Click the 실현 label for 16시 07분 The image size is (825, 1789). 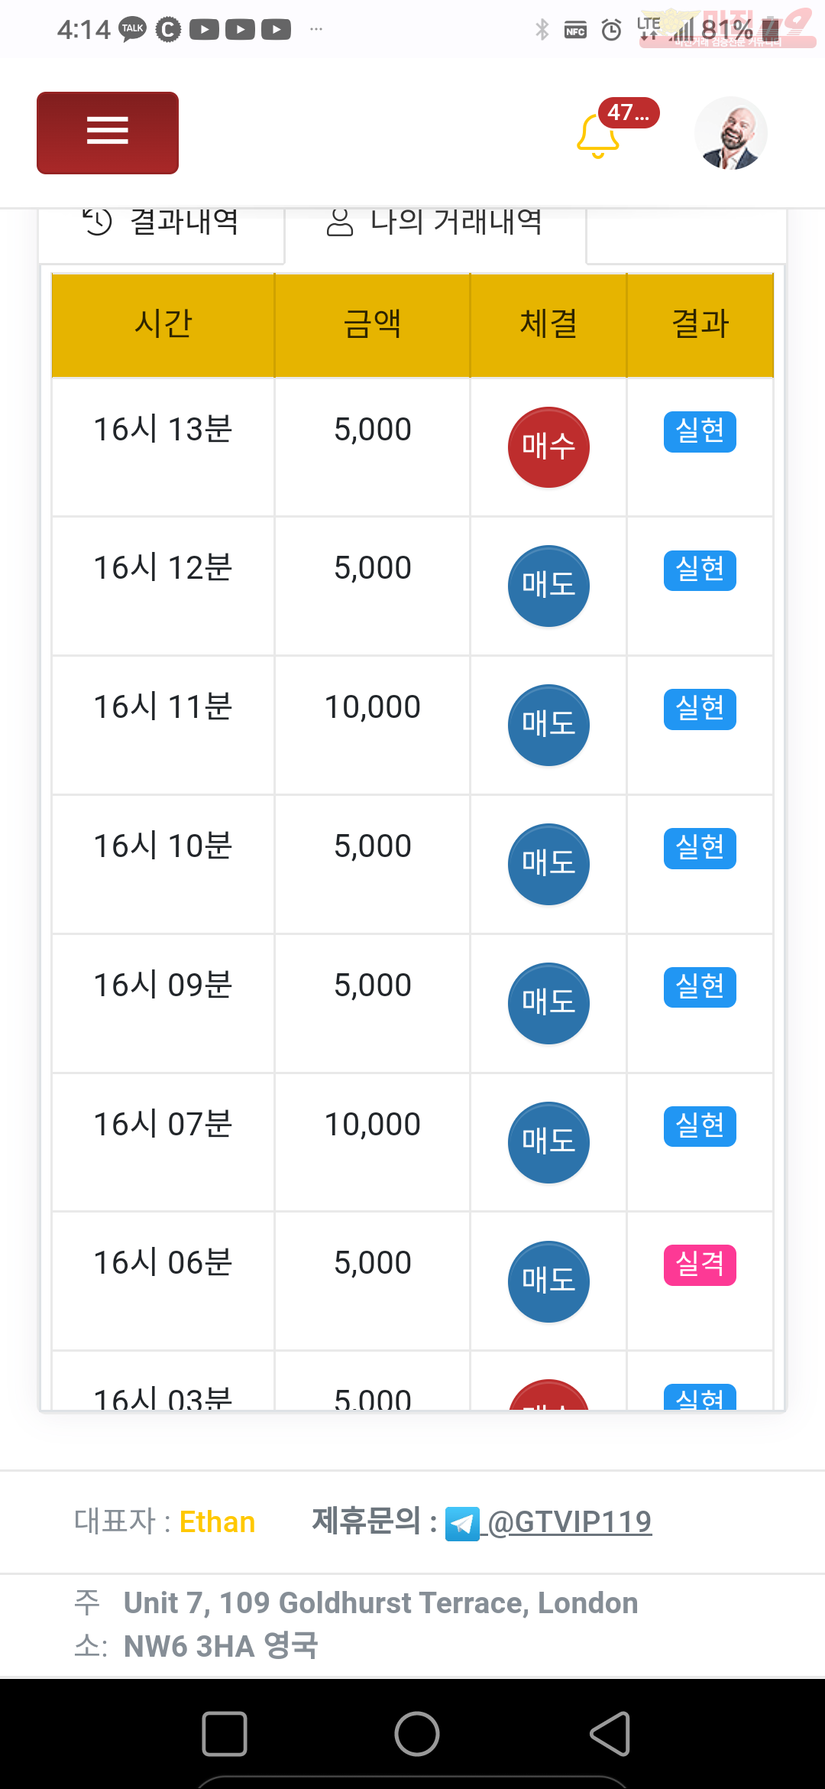700,1126
